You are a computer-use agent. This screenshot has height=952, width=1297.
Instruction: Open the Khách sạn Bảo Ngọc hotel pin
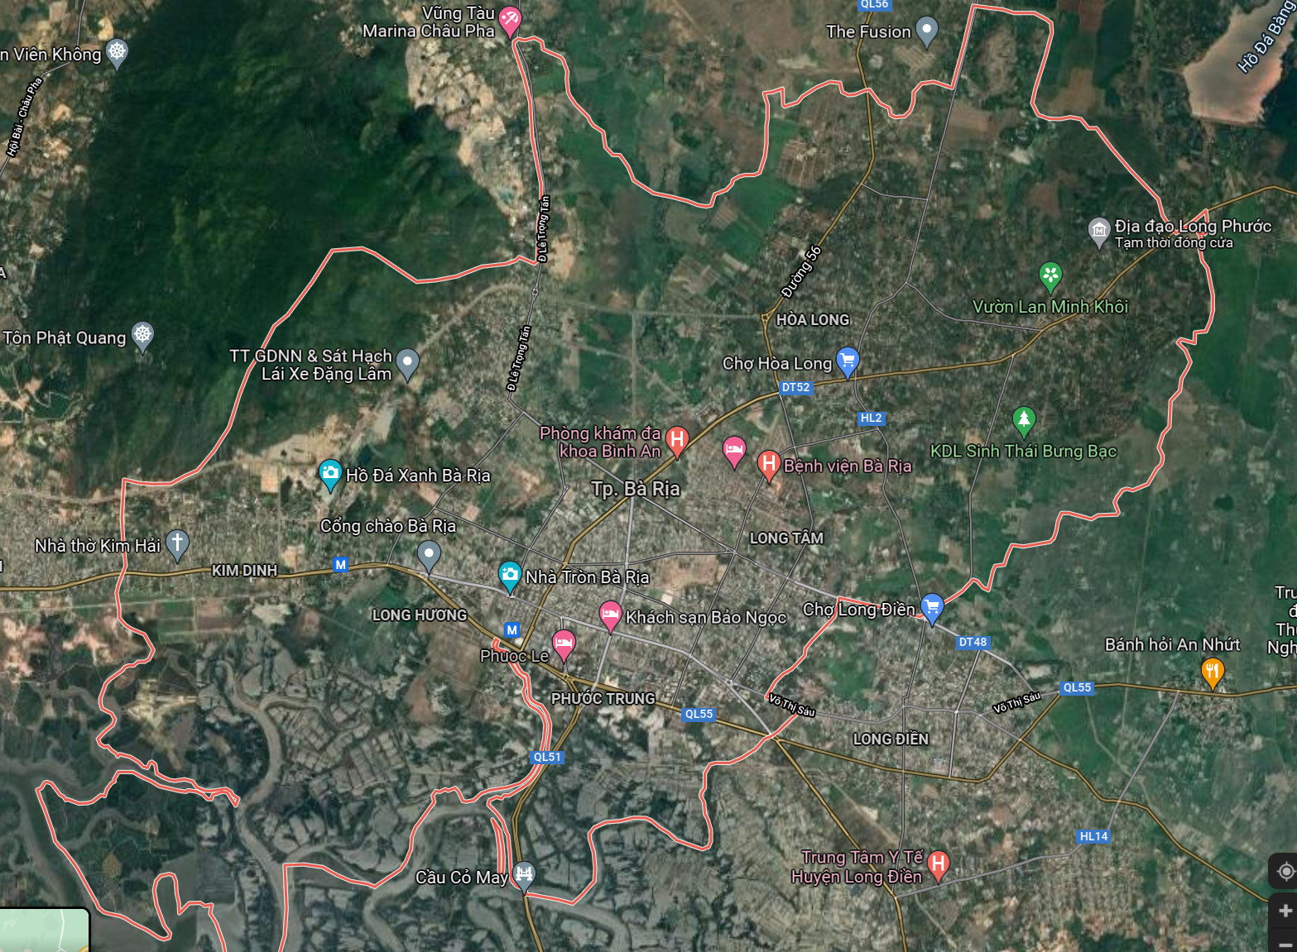coord(610,615)
